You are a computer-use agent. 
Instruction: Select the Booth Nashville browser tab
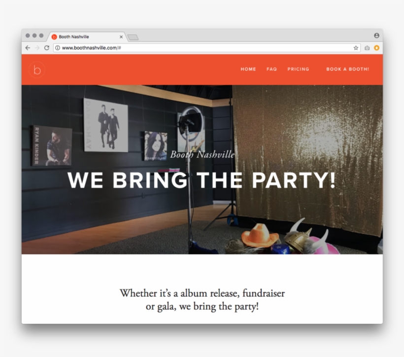[86, 37]
